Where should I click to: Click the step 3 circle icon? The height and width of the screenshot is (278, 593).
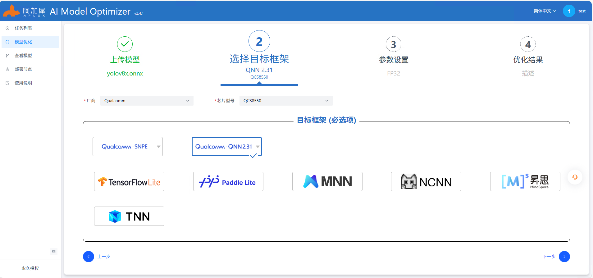pyautogui.click(x=394, y=44)
